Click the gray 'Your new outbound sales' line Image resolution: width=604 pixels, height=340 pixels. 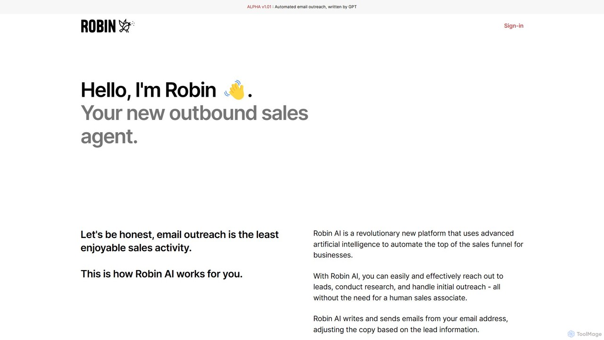(x=194, y=113)
